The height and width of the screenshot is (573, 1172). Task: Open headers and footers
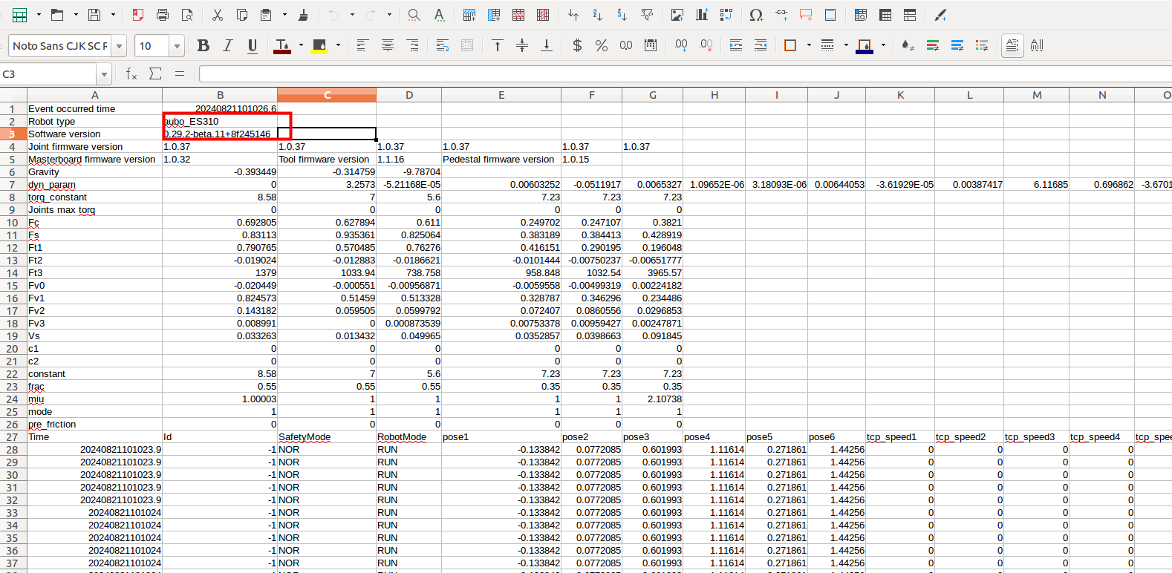pos(830,15)
